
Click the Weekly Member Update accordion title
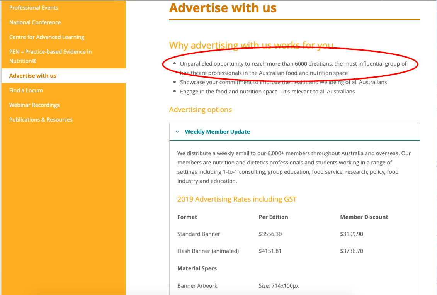pos(217,132)
